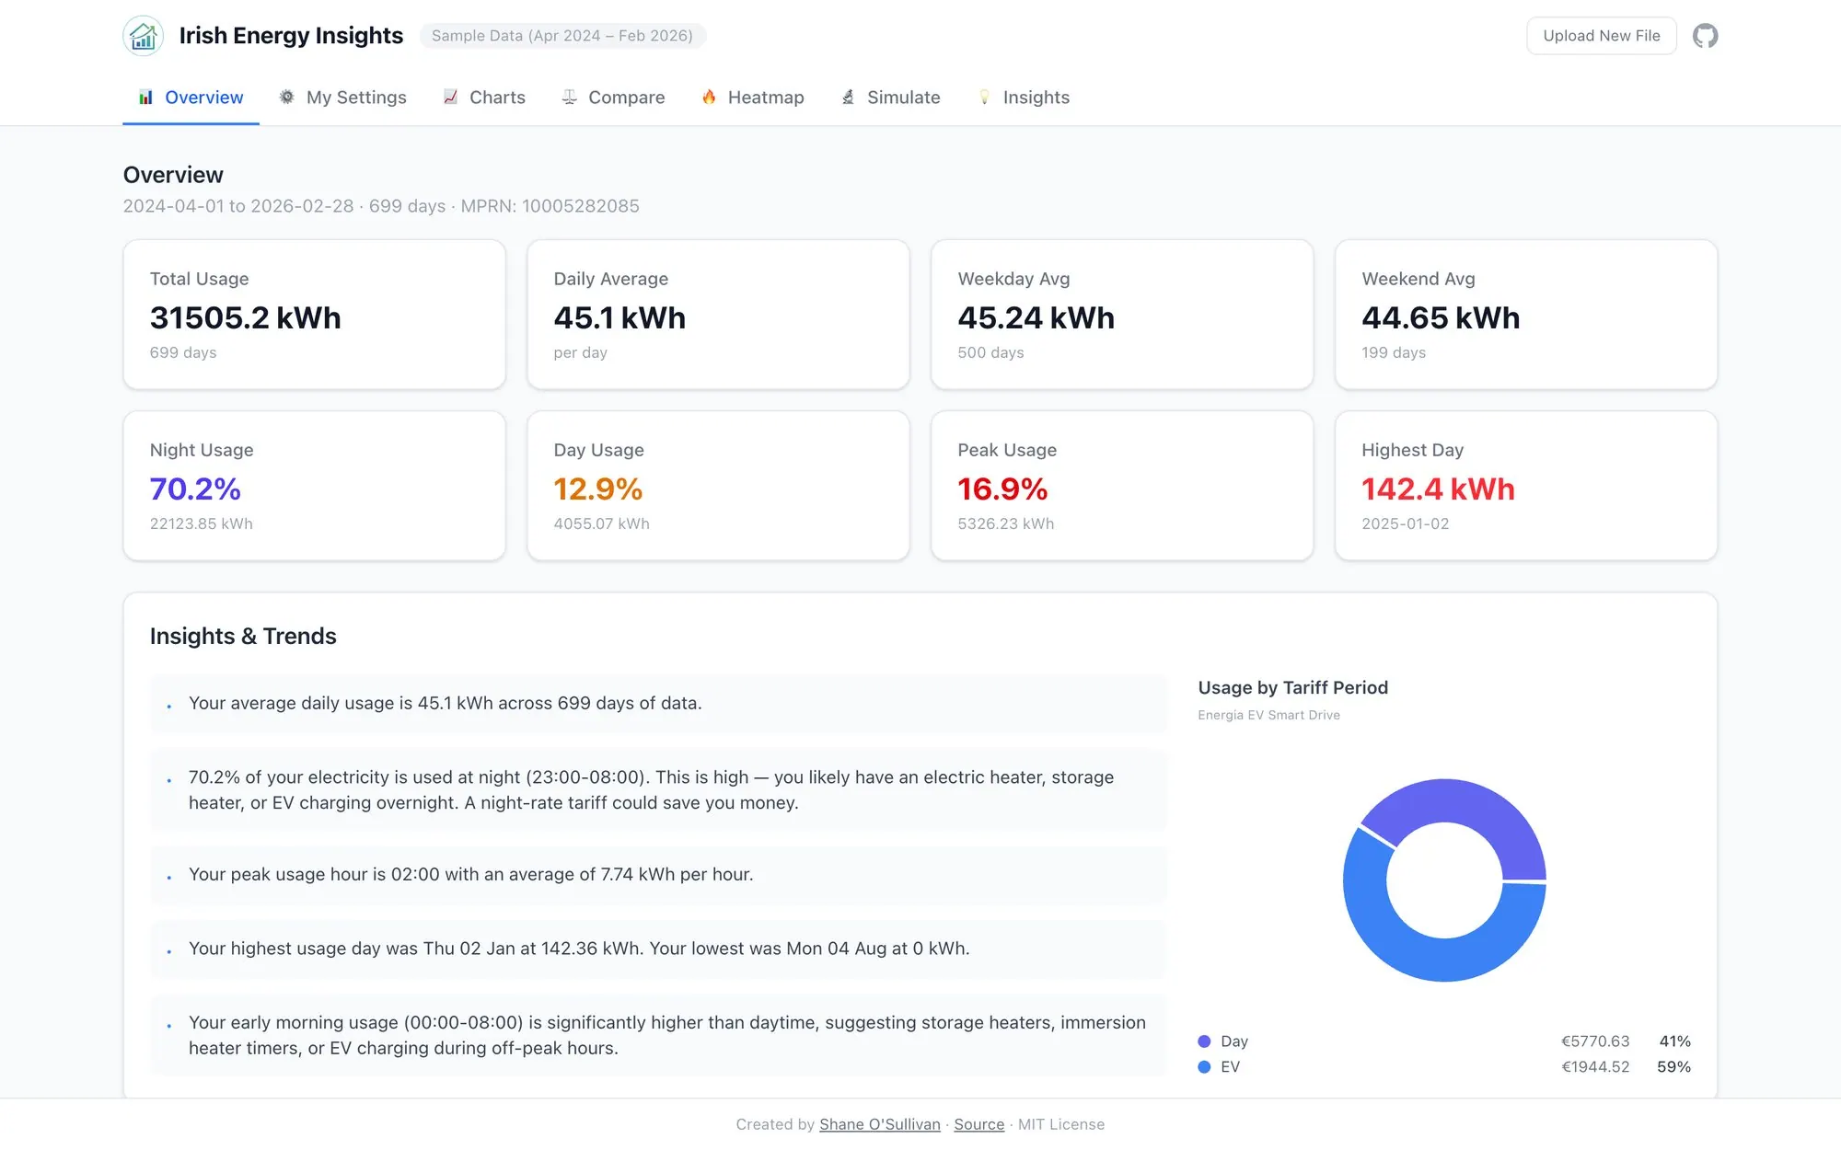Screen dimensions: 1841x1150
Task: Click the Irish Energy Insights title
Action: 291,36
